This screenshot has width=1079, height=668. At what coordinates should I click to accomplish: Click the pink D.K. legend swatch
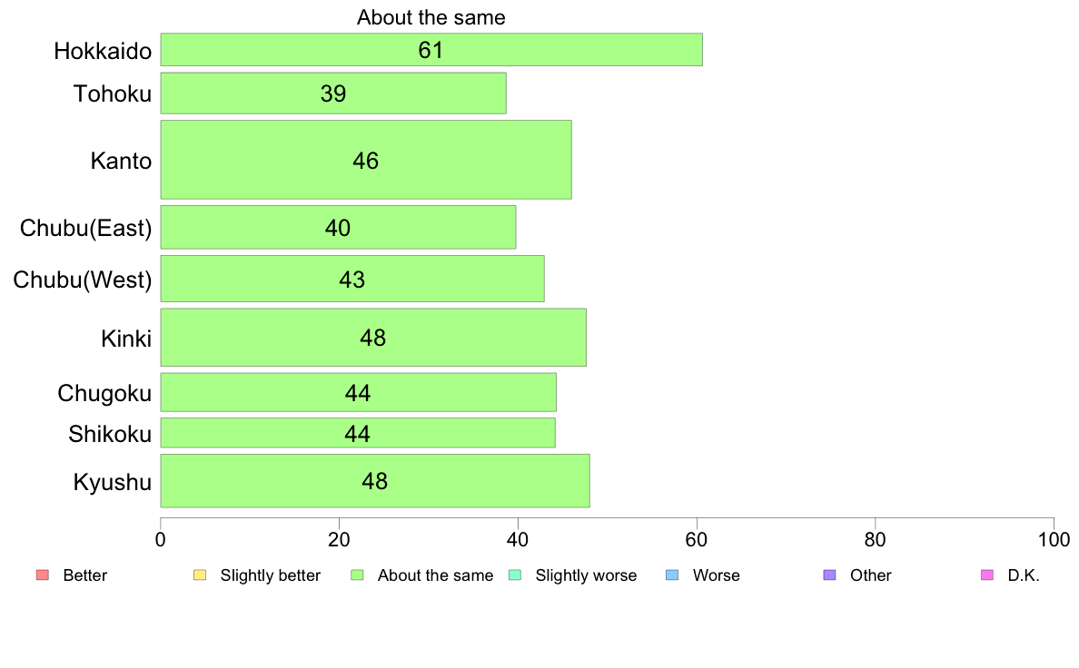[986, 575]
